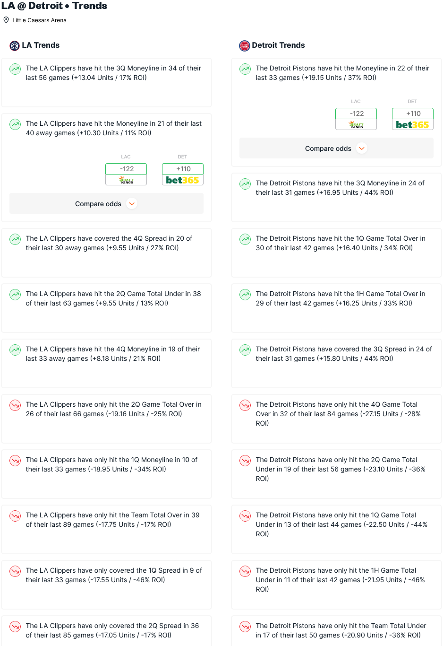Select the DET +110 odds in LA Trends

tap(183, 169)
